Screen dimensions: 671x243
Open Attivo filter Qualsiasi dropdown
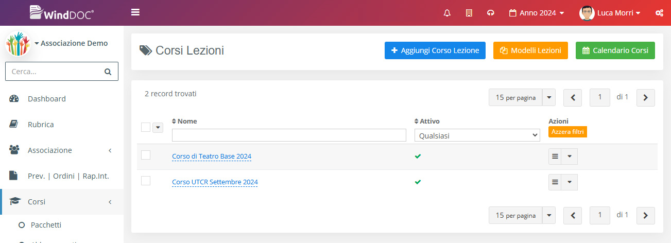[477, 135]
